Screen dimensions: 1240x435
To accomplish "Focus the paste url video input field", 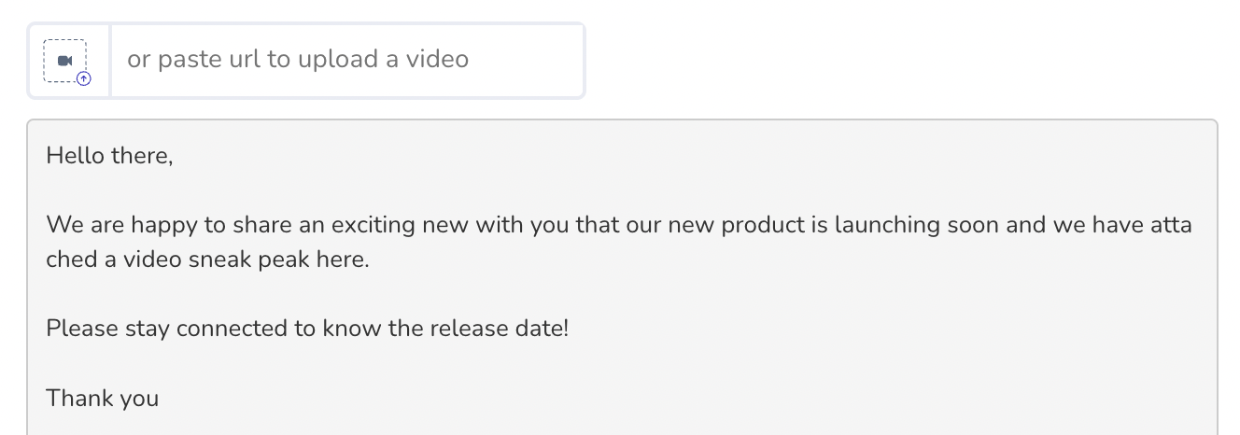I will tap(347, 60).
